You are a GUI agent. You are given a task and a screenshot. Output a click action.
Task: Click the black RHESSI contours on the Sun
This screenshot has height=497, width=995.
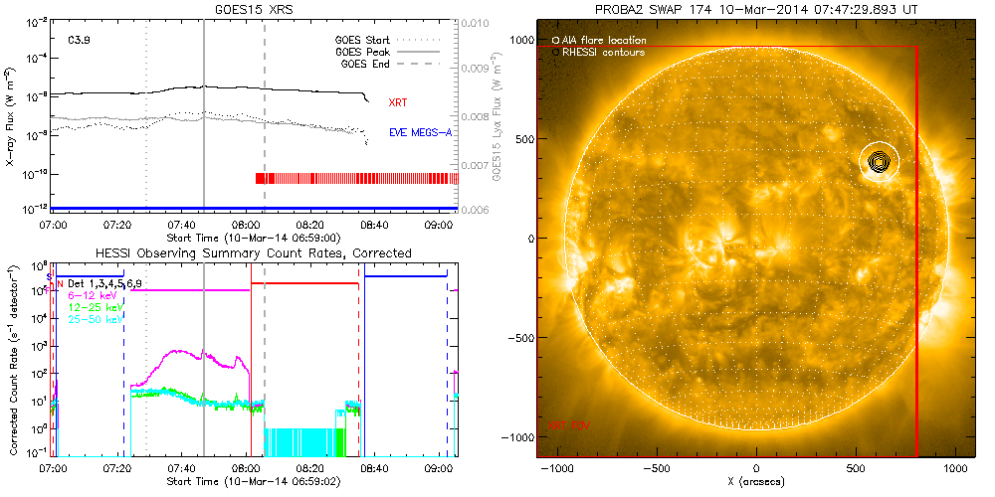click(x=878, y=162)
